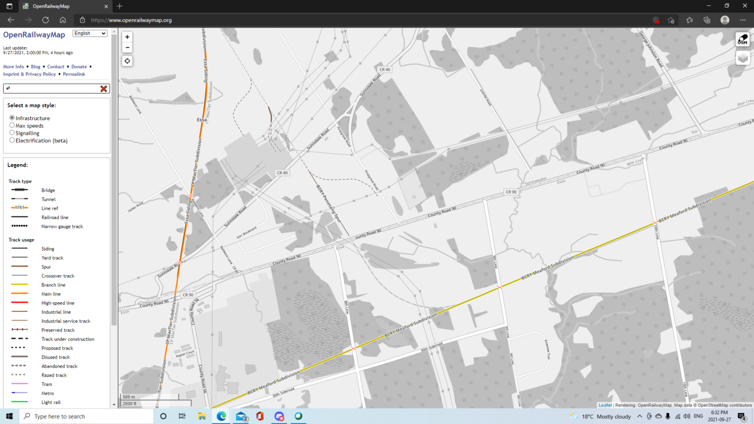This screenshot has width=754, height=424.
Task: Choose the Electrification (beta) map style
Action: [12, 141]
